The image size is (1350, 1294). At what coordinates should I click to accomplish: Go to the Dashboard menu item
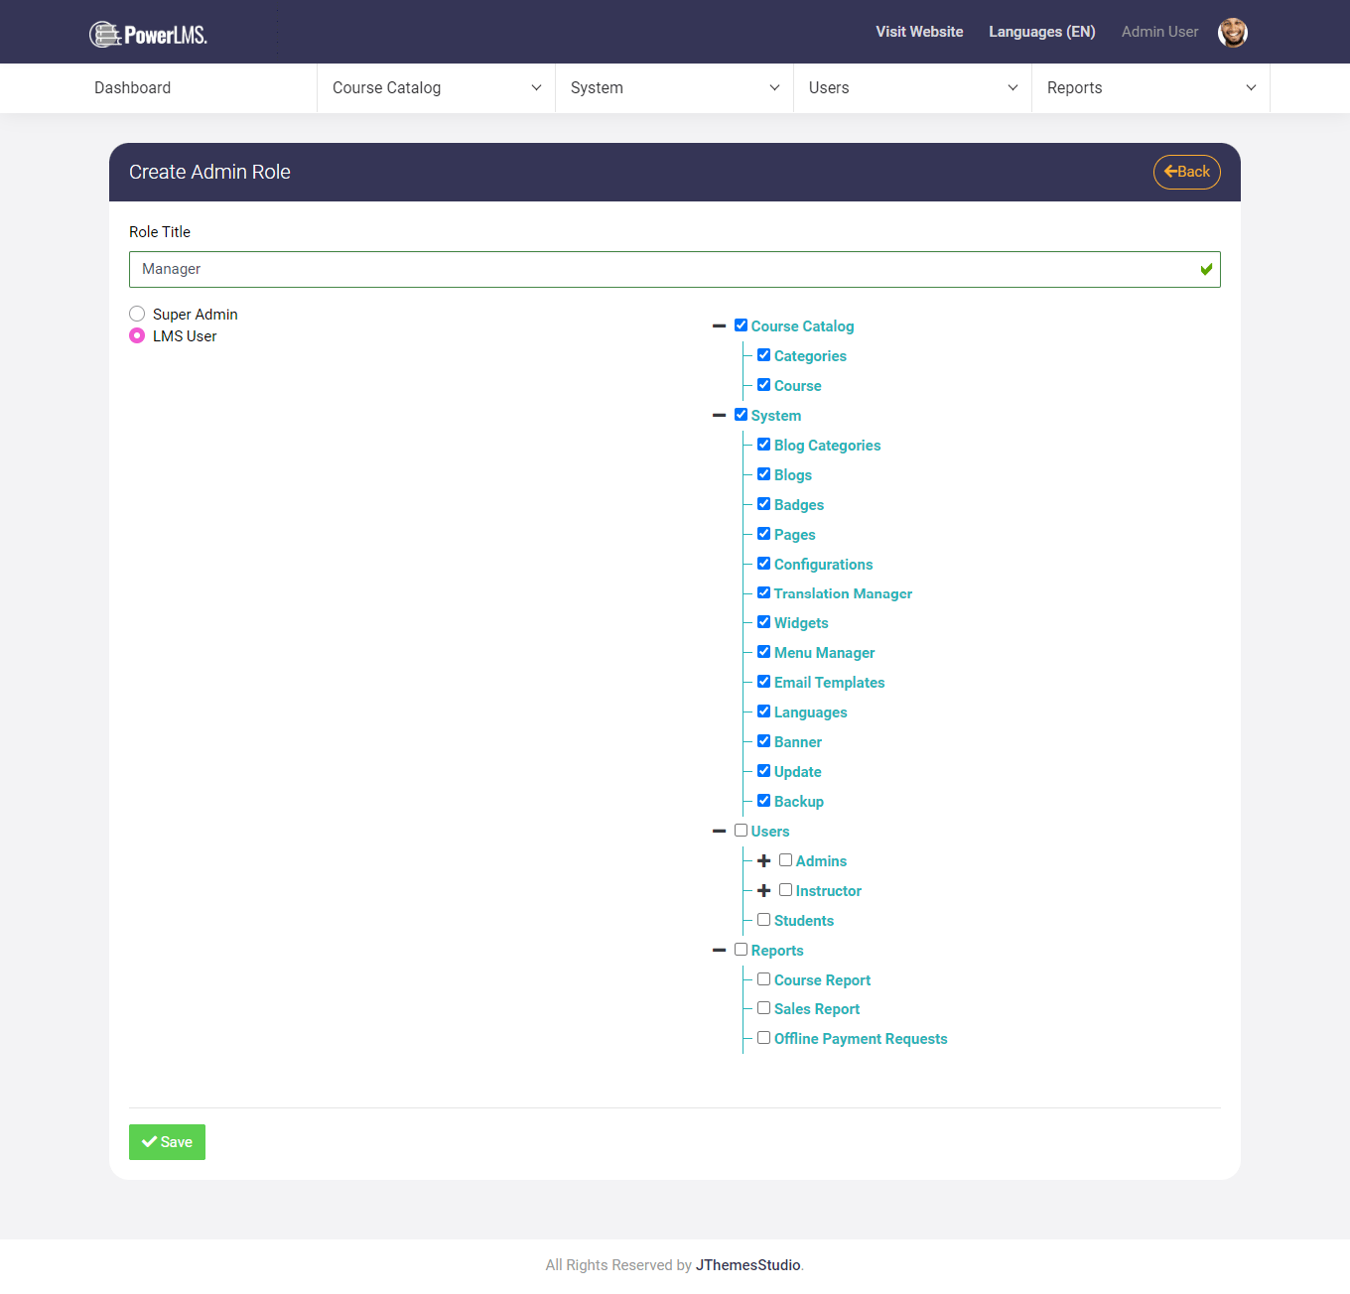[x=132, y=87]
